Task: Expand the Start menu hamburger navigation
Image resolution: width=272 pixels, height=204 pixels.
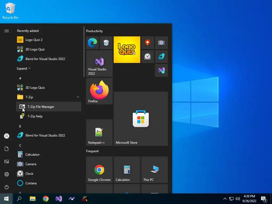Action: [7, 31]
